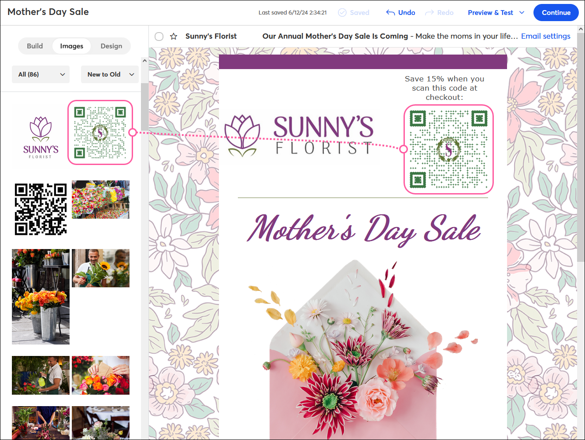Click the Mother's Day Sale campaign title
The width and height of the screenshot is (585, 440).
point(48,12)
